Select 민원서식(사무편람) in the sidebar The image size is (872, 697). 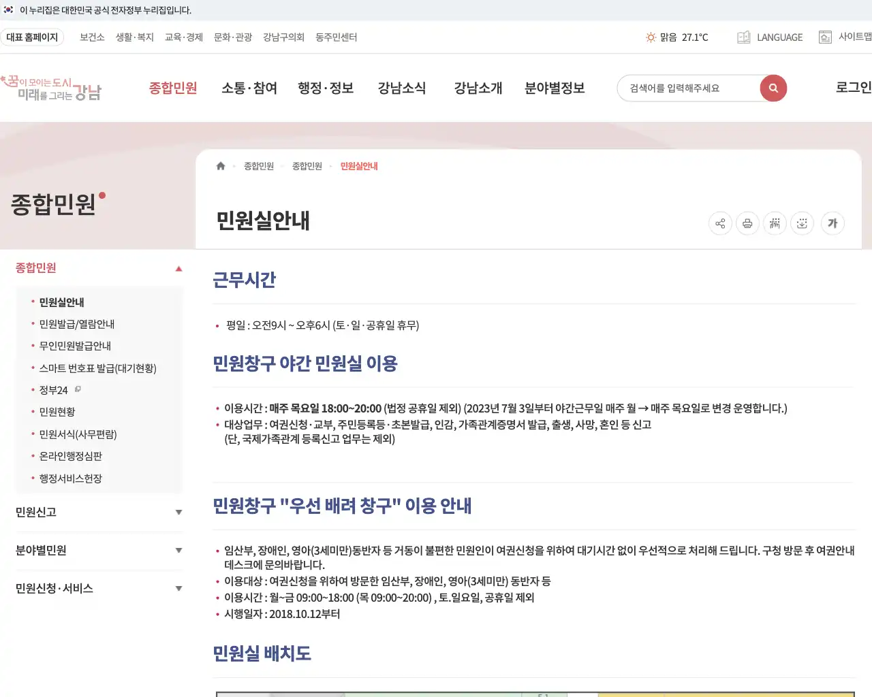pos(78,434)
